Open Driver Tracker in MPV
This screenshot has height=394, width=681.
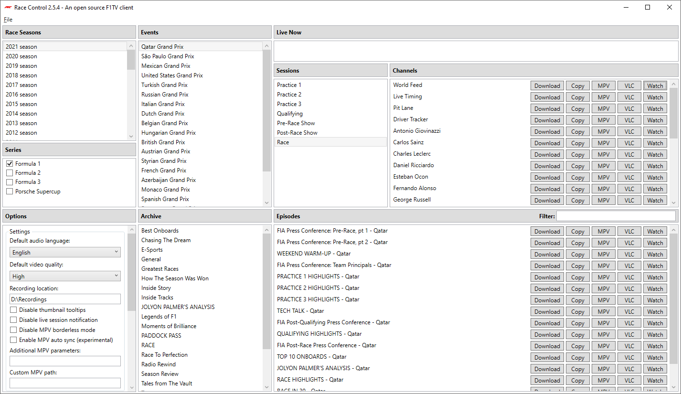click(x=604, y=120)
